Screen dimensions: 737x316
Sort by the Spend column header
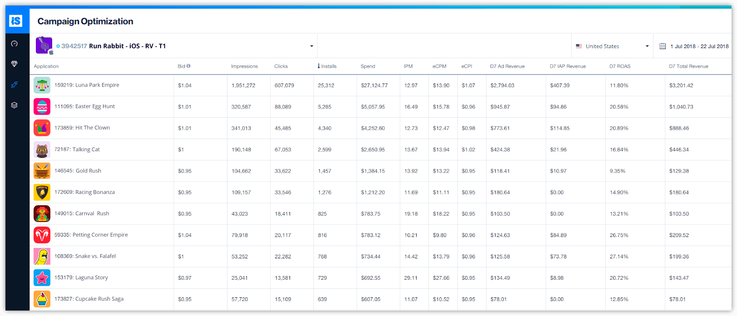point(368,66)
